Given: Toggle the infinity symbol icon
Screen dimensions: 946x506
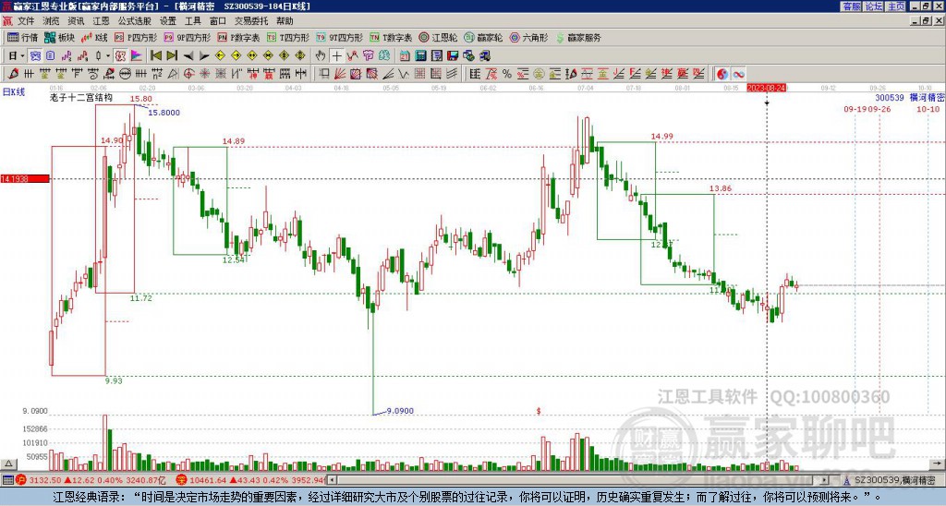Looking at the screenshot, I should click(x=738, y=74).
